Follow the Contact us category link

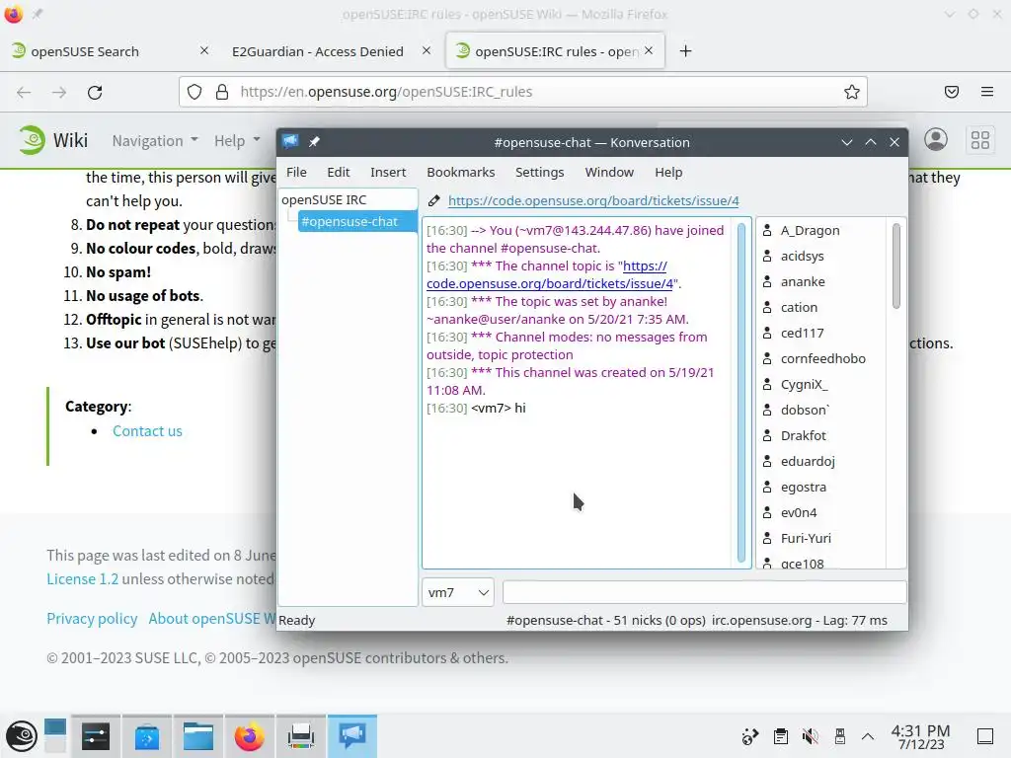click(148, 431)
